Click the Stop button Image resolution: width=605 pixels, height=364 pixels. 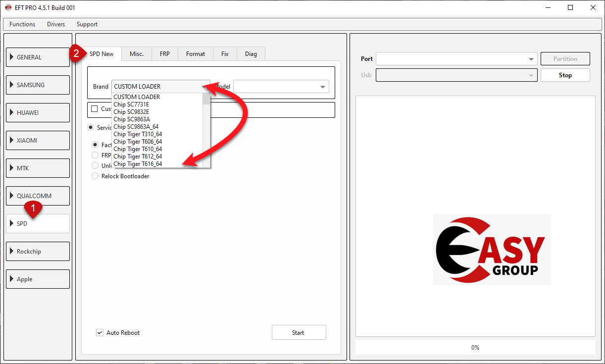565,75
